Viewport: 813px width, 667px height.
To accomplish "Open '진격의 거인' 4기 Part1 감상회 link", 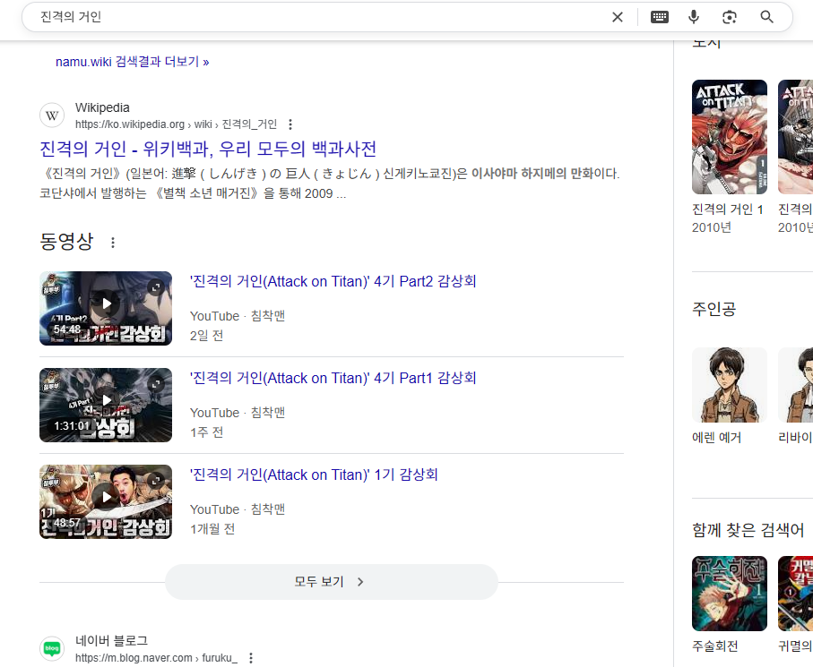I will coord(333,378).
